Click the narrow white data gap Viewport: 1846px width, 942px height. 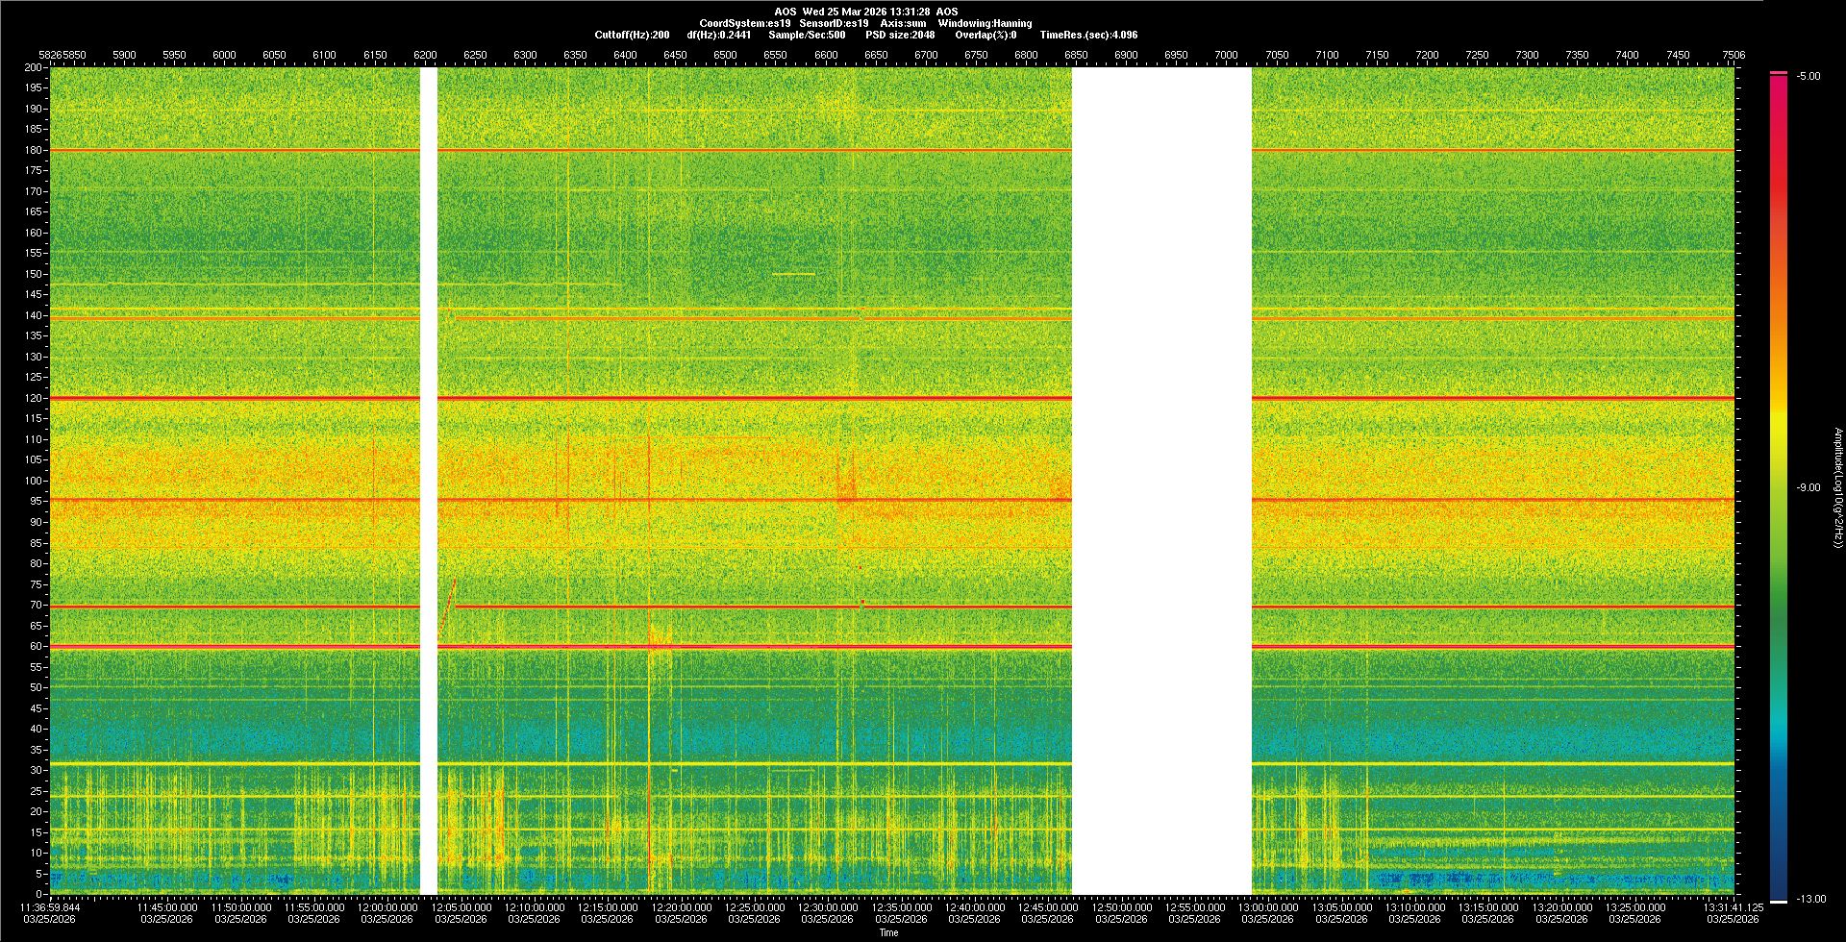pyautogui.click(x=429, y=481)
